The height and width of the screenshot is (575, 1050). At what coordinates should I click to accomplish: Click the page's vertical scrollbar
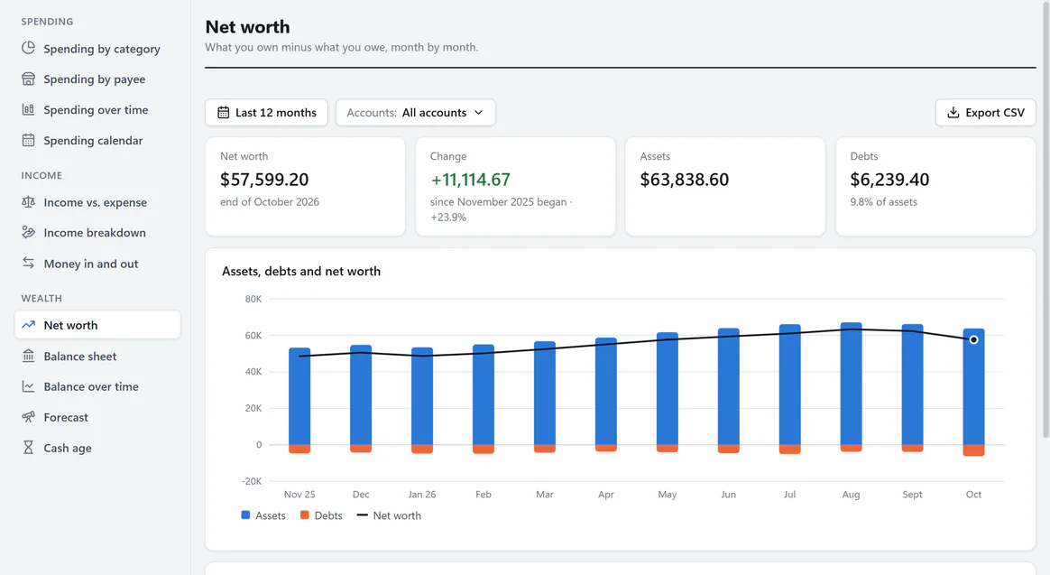coord(1046,220)
